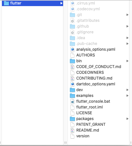132x146 pixels.
Task: Click the .cirrus.yml file icon
Action: [72, 3]
